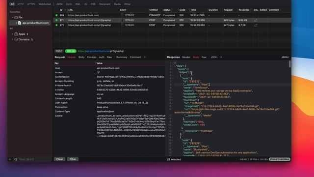
Task: Add a custom Request tab with plus
Action: 145,57
